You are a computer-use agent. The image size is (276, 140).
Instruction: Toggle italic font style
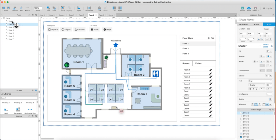pos(254,89)
